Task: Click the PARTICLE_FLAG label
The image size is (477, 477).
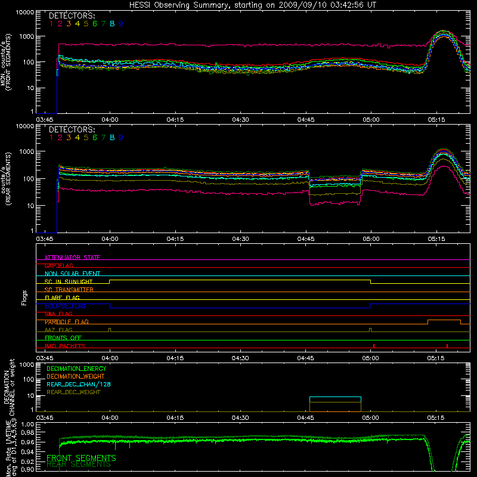Action: click(x=67, y=321)
